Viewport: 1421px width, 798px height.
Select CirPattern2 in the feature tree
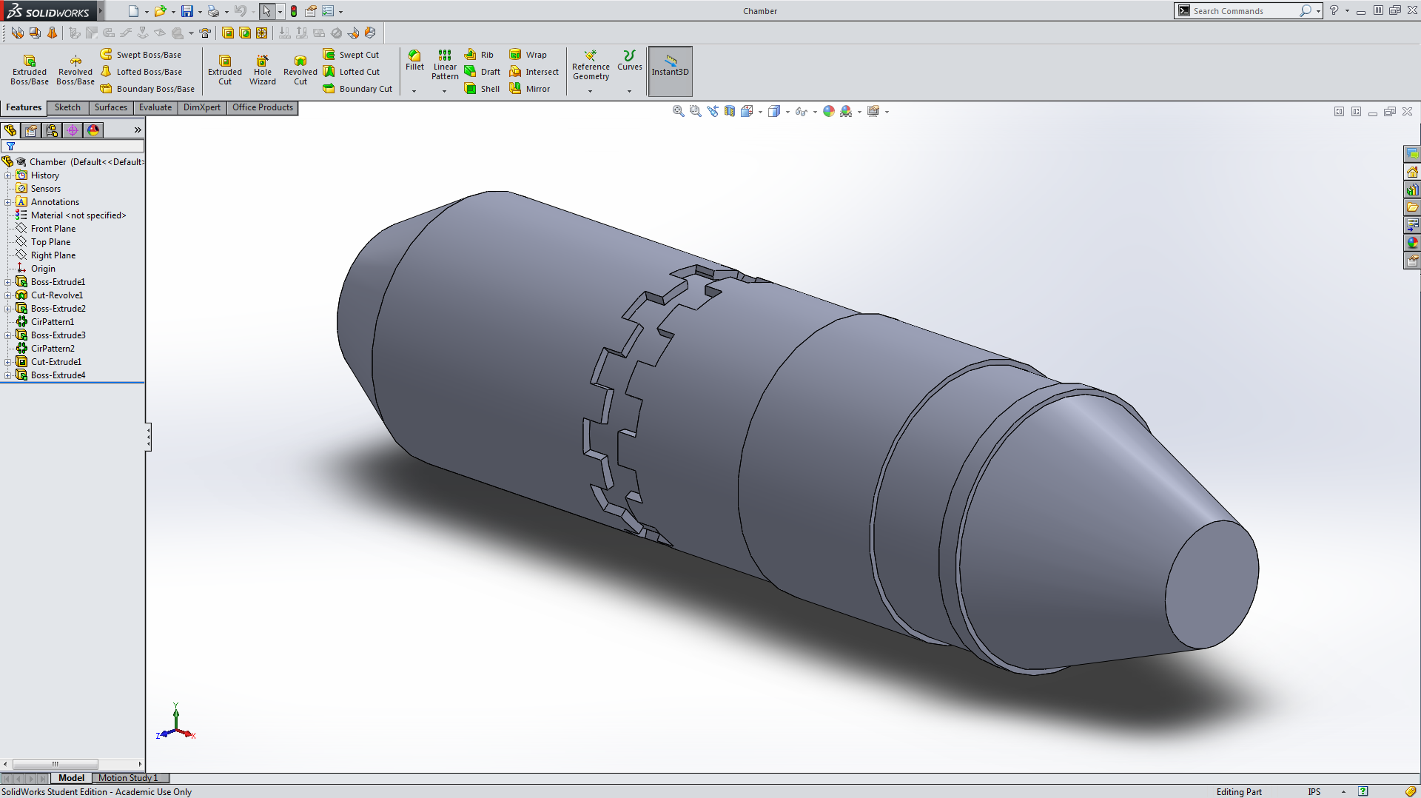(53, 349)
